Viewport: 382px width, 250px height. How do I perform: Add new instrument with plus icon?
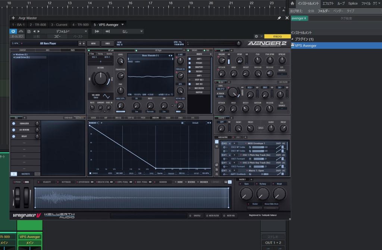pyautogui.click(x=13, y=18)
